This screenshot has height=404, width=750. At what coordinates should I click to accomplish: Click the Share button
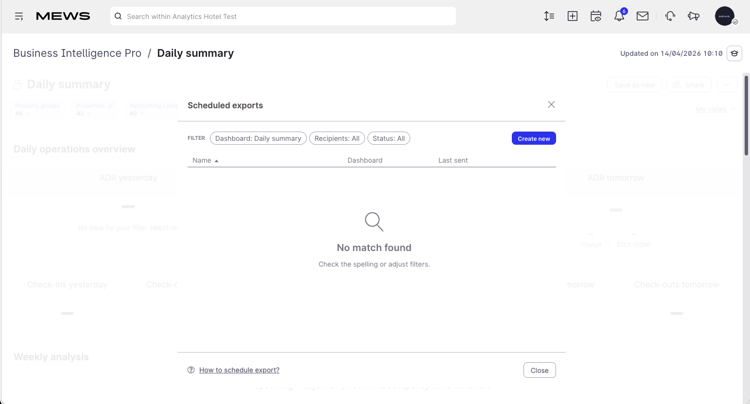click(689, 84)
